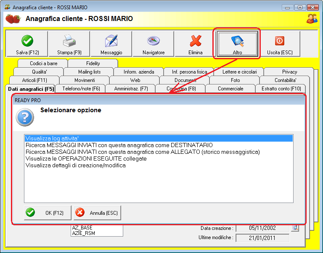Switch to Lettere e circolari tab
Viewport: 323px width, 253px height.
point(239,72)
